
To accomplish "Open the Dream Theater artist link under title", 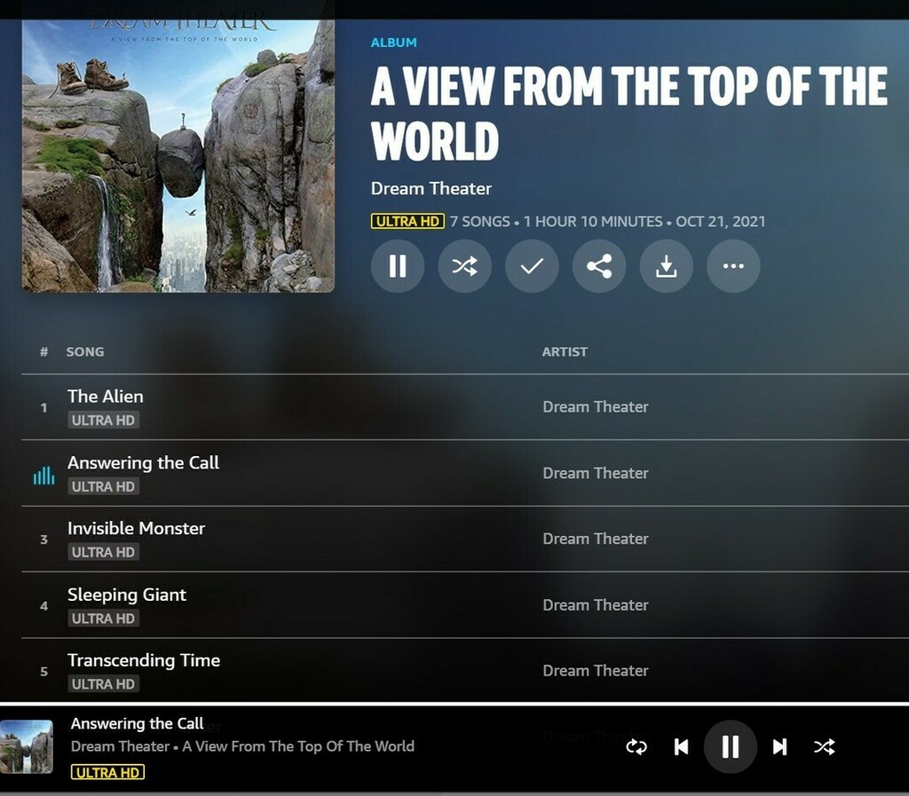I will pyautogui.click(x=431, y=188).
